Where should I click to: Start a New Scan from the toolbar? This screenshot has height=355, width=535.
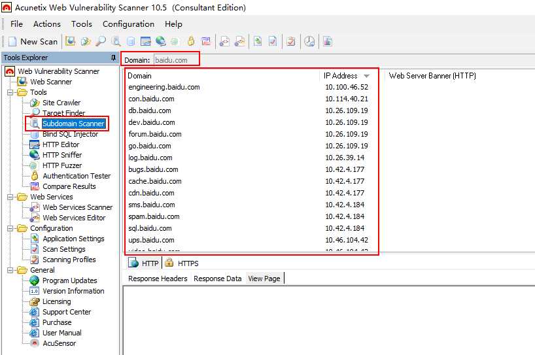point(33,42)
